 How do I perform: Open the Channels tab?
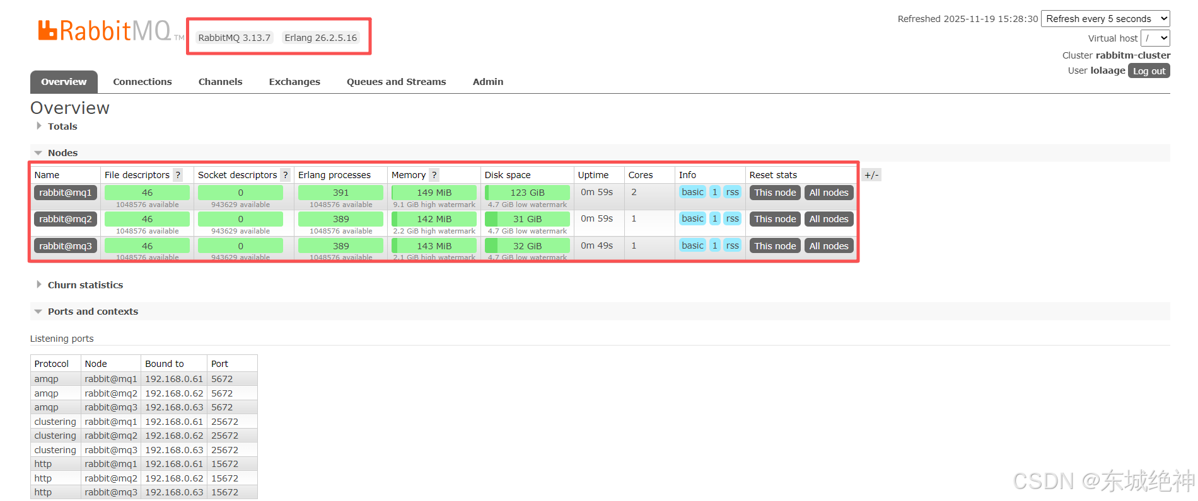[x=220, y=82]
